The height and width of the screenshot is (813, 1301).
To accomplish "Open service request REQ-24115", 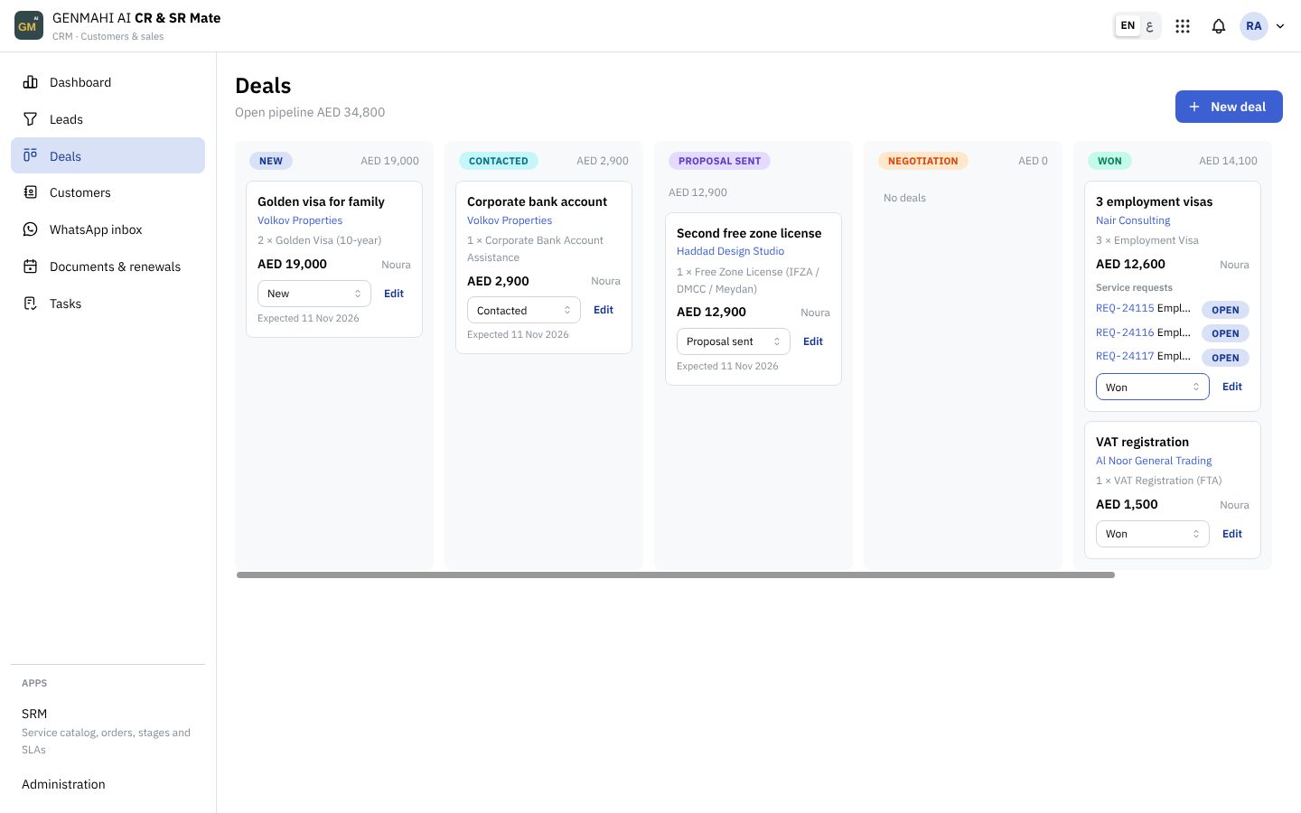I will click(x=1125, y=308).
